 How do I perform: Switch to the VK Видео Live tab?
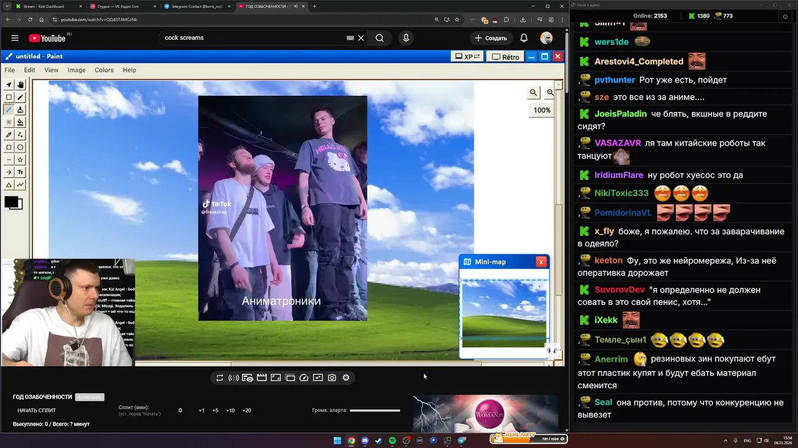point(122,6)
